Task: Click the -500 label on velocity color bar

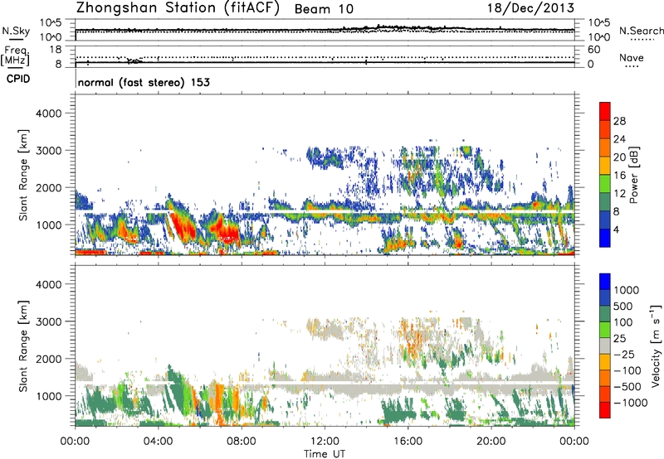Action: tap(627, 386)
